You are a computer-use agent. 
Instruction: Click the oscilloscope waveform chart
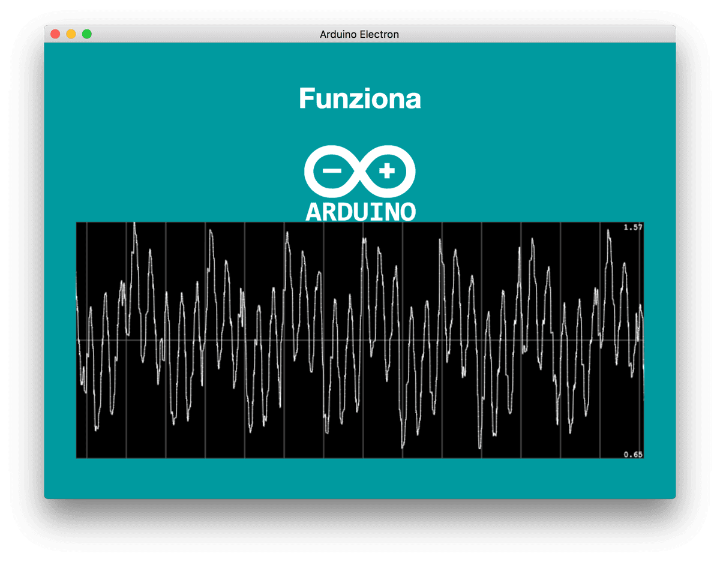(360, 340)
